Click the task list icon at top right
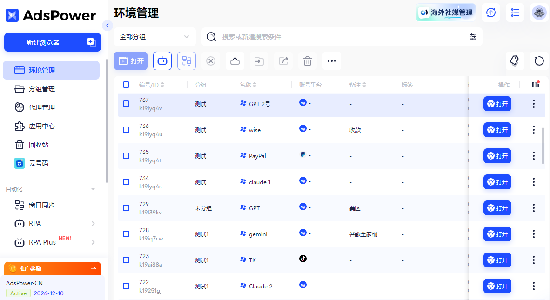This screenshot has width=550, height=300. tap(515, 12)
